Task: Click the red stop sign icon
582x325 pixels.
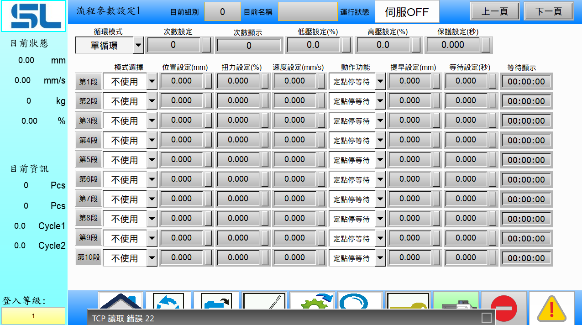Action: [503, 308]
